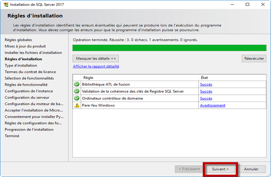Click rule text Ordinateur contrôleur de domaine
271x177 pixels.
[112, 98]
